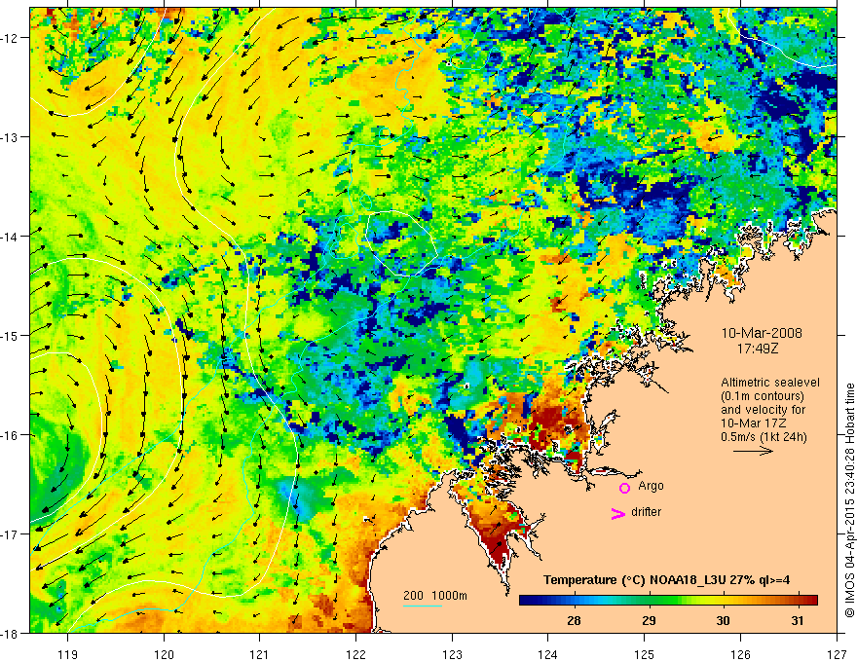This screenshot has width=857, height=662.
Task: Click the 0.5m/s velocity scale arrow
Action: pyautogui.click(x=753, y=451)
